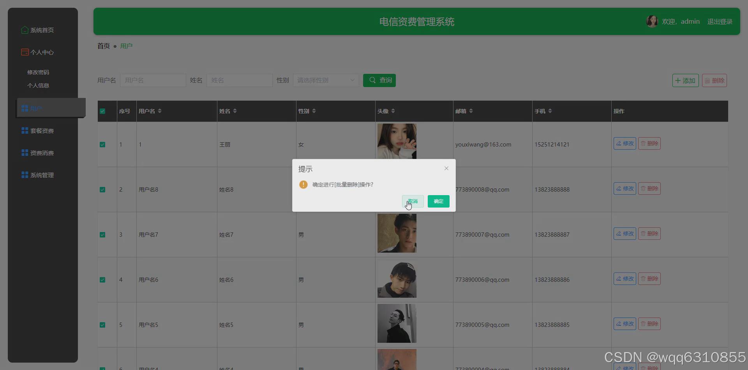748x370 pixels.
Task: Toggle the select-all header checkbox
Action: click(x=102, y=111)
